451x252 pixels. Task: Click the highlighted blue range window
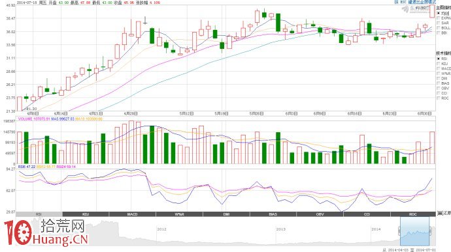415,231
